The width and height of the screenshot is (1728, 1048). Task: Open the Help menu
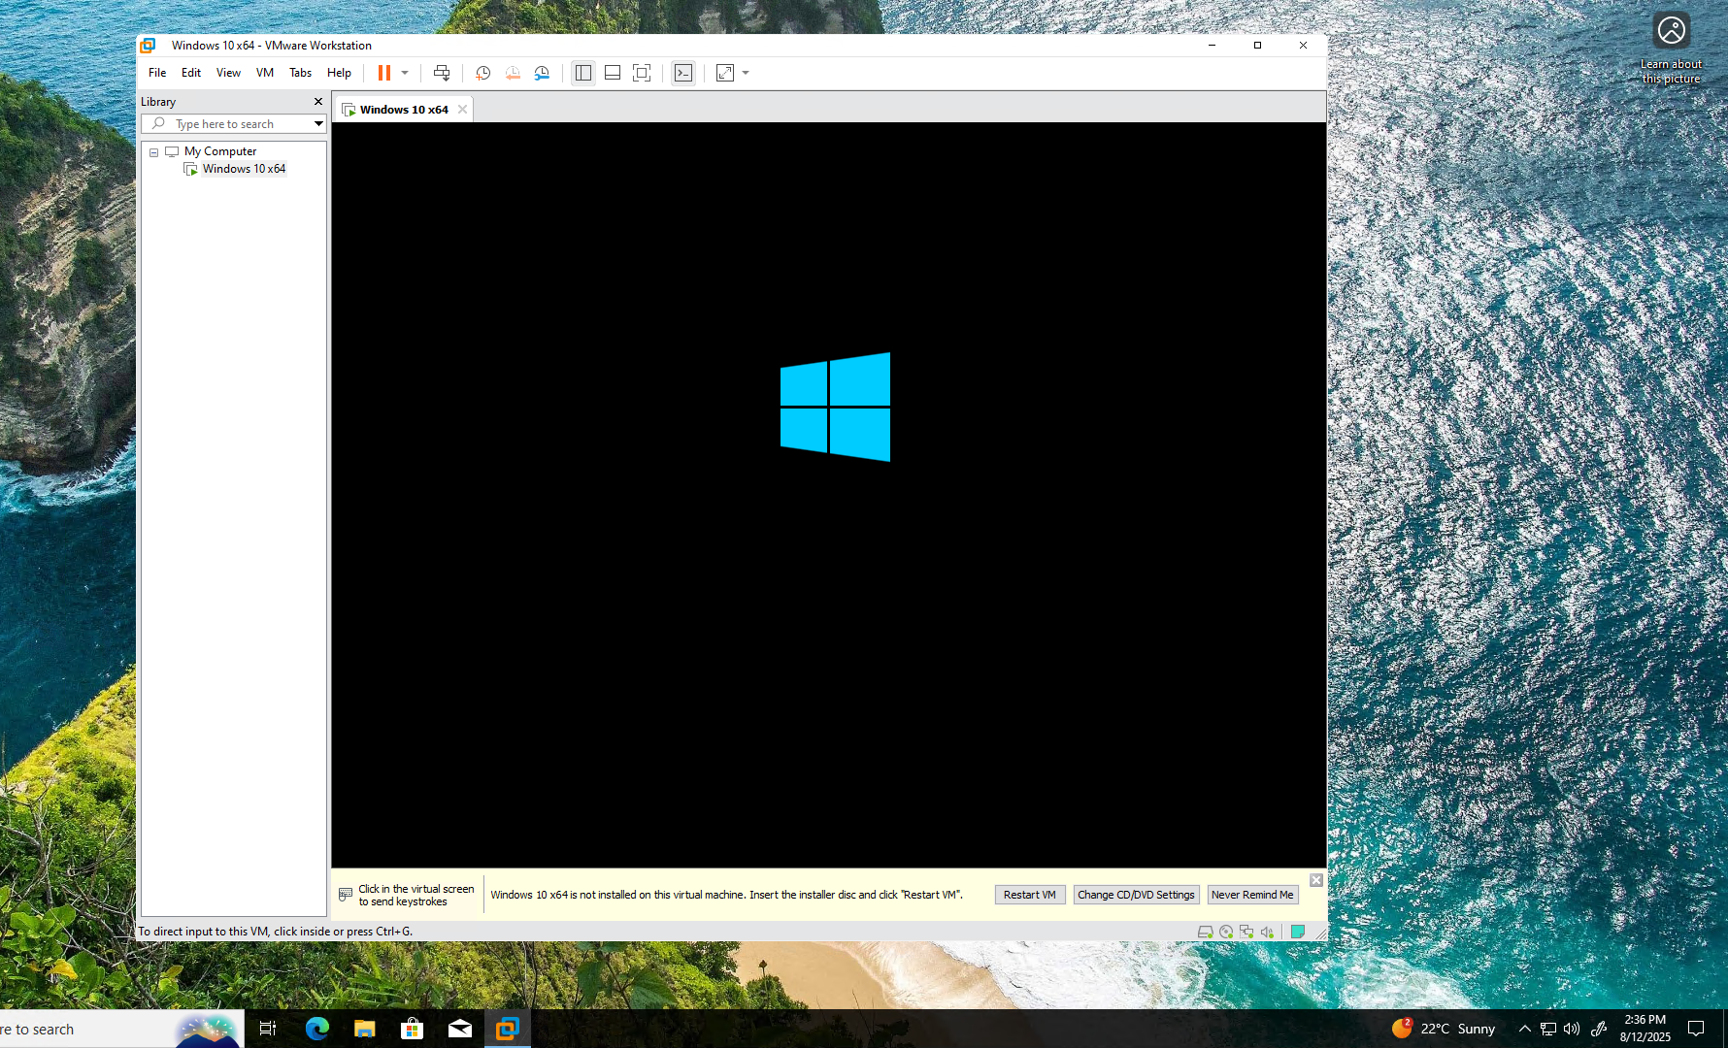[x=339, y=73]
